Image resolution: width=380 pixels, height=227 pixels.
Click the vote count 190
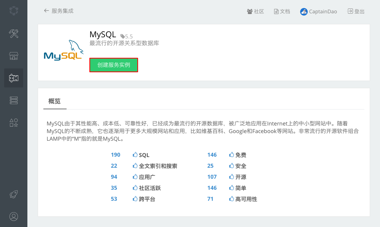116,155
